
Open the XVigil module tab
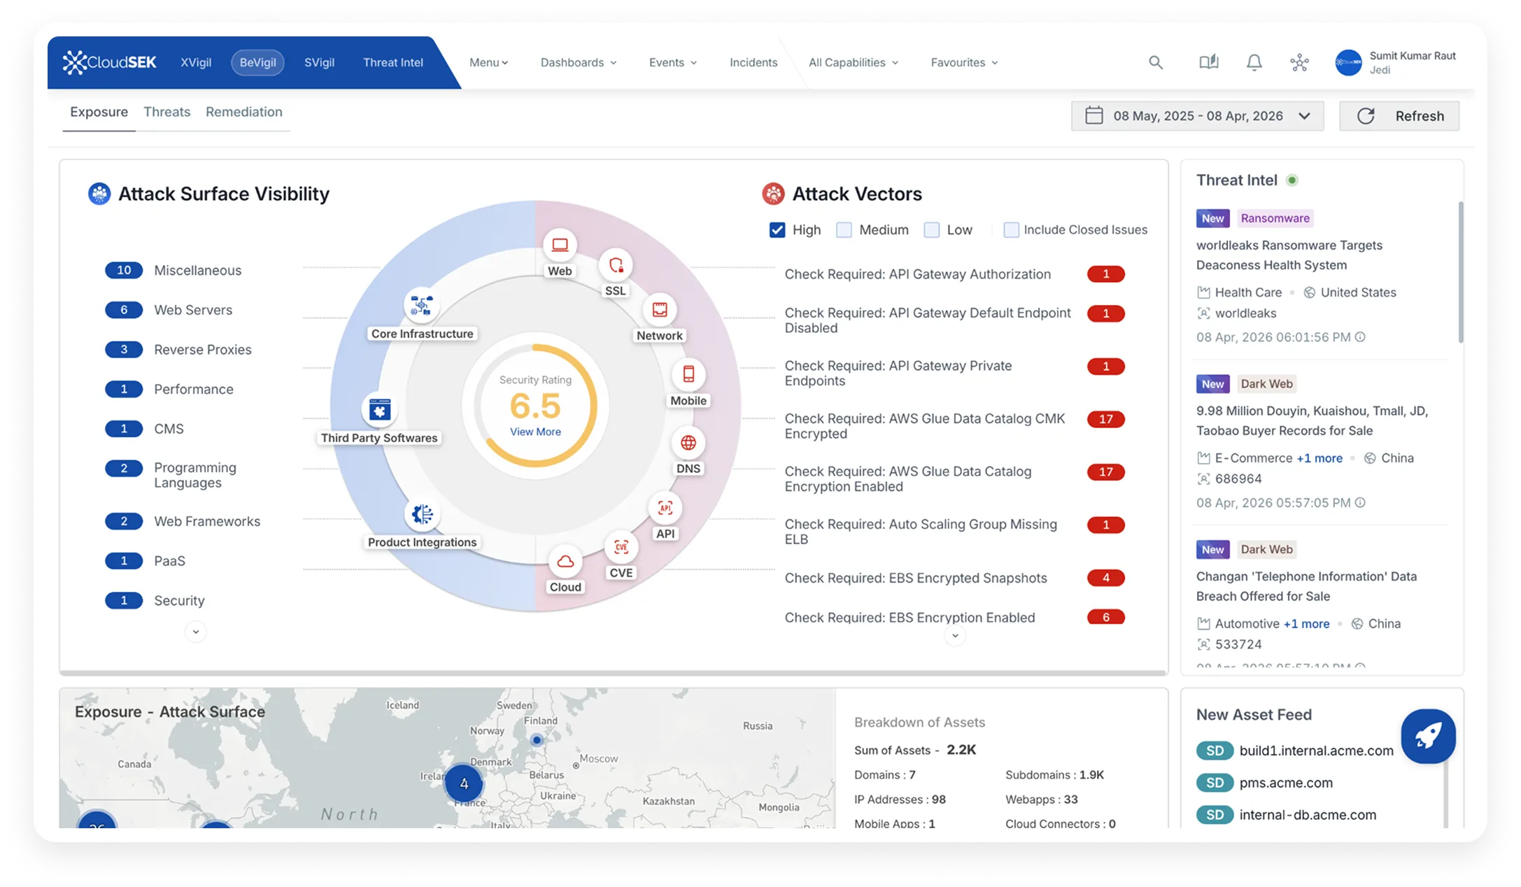coord(194,62)
